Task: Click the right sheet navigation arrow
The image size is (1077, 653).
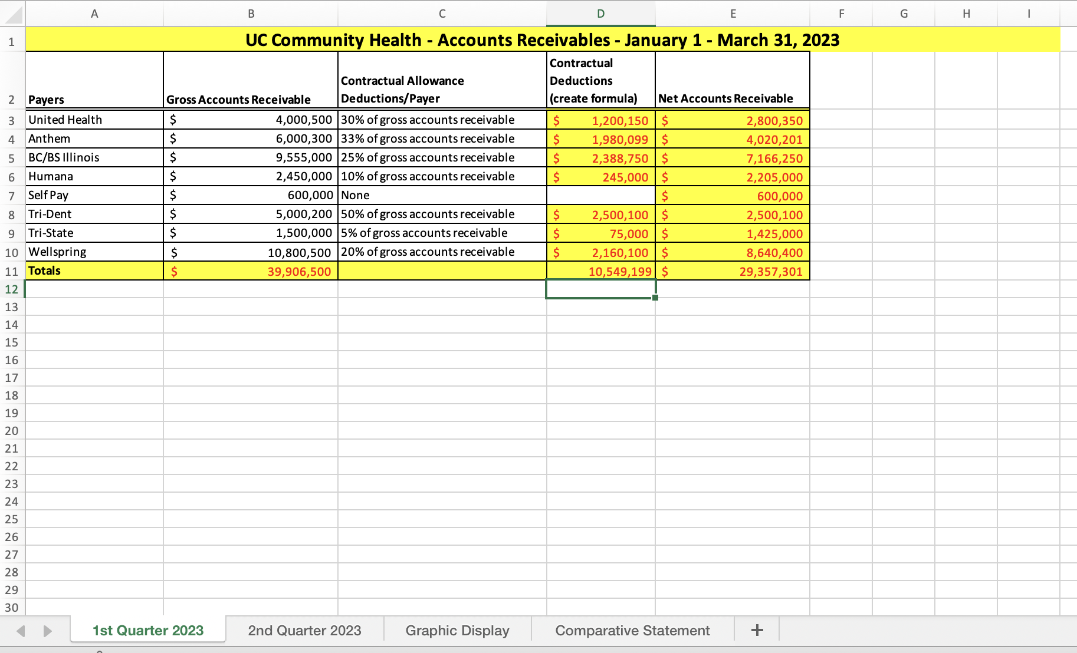Action: click(48, 629)
